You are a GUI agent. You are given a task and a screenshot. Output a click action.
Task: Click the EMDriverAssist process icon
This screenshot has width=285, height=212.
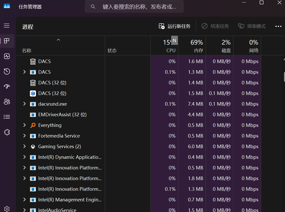point(33,115)
